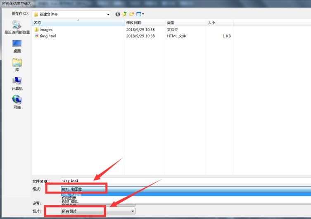
Task: Go to 桌面 in the sidebar
Action: pyautogui.click(x=17, y=46)
